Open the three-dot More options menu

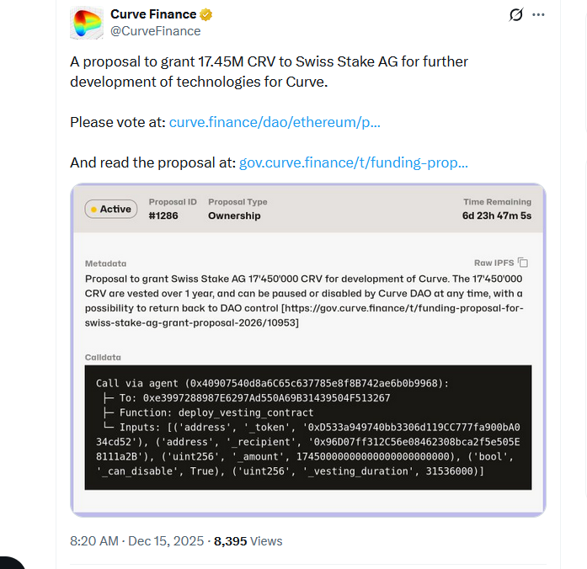pos(539,15)
